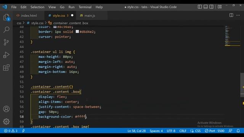Click the 'space-between' value on line 56
This screenshot has width=244, height=137.
click(86, 107)
